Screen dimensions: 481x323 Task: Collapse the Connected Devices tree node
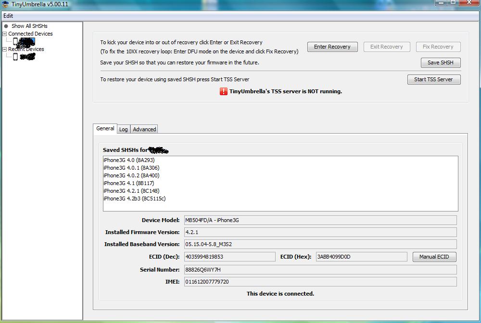point(5,34)
